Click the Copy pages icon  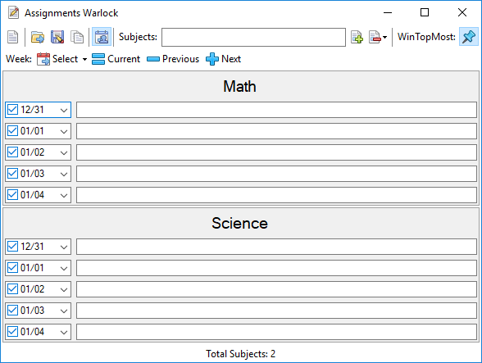(x=77, y=37)
